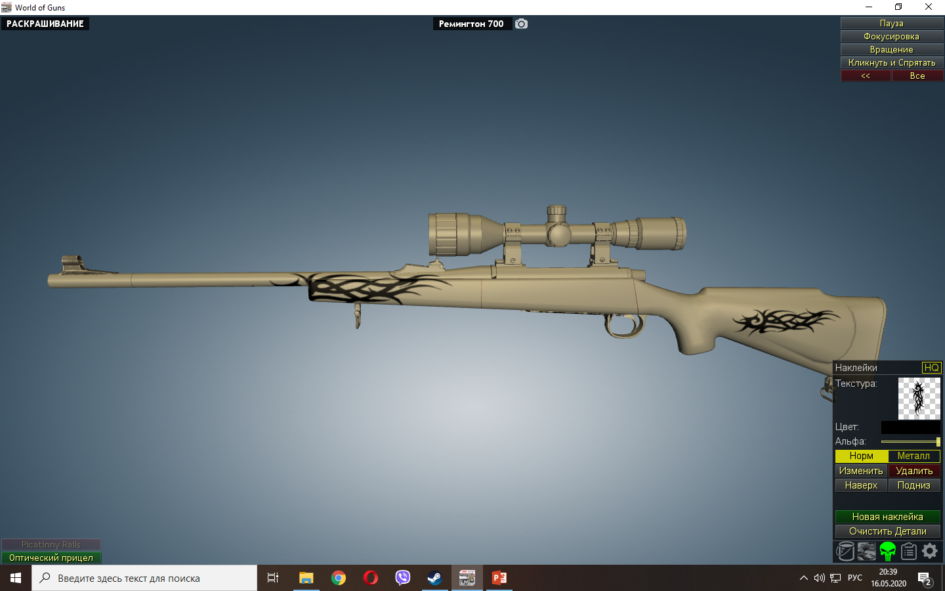Click Изменить to edit the sticker

(x=861, y=471)
